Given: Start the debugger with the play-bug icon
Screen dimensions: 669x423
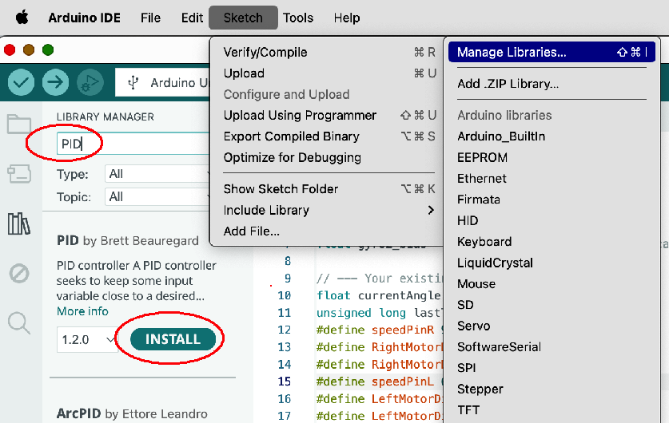Looking at the screenshot, I should coord(90,81).
